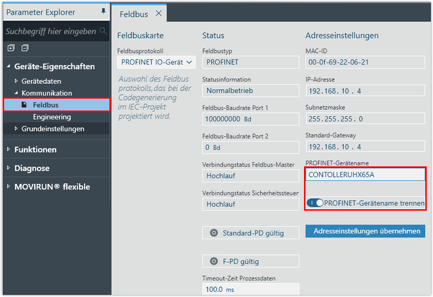Expand the Gerätedaten node
This screenshot has height=297, width=433.
click(17, 81)
